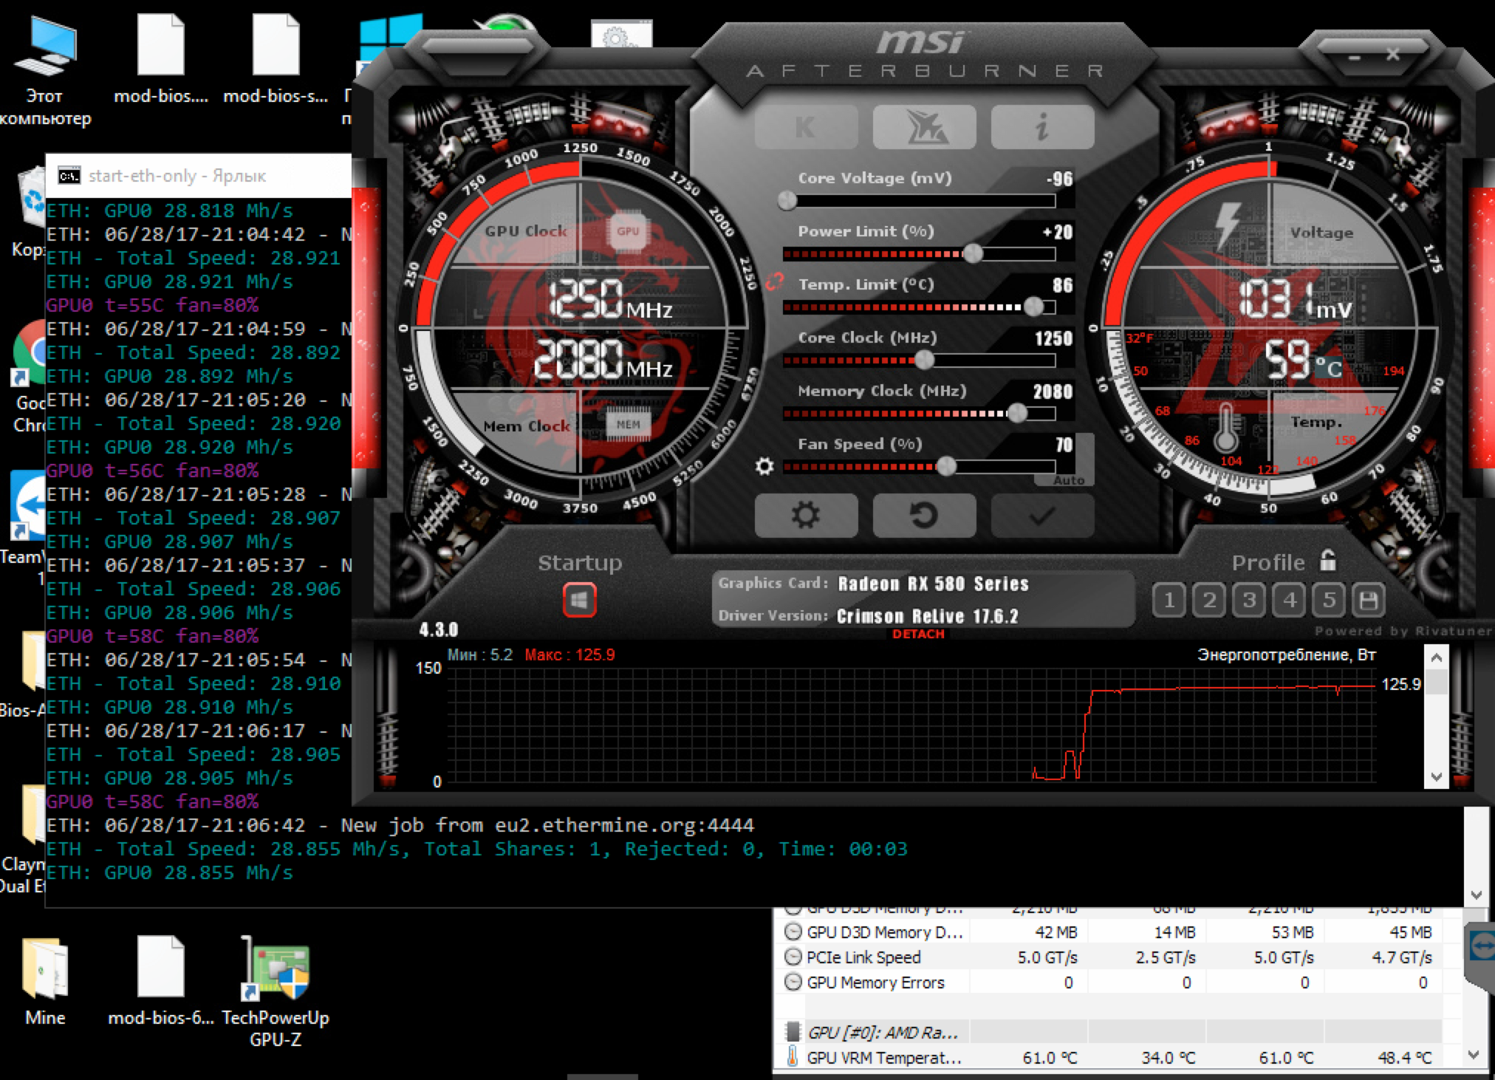Screen dimensions: 1495x1080
Task: Click the MSI Afterburner logo button
Action: coord(924,127)
